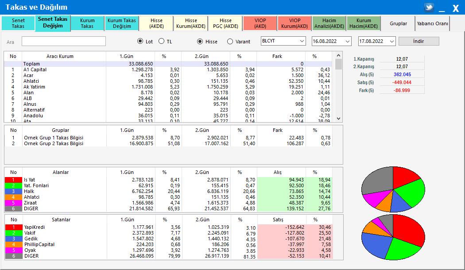The height and width of the screenshot is (270, 465).
Task: Select YapiKredi satış value -152.642
Action: pos(294,228)
